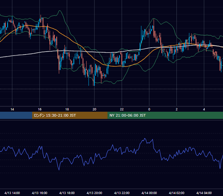The width and height of the screenshot is (223, 196).
Task: Click the 4/14 00:00 label on oscillator axis
Action: coord(149,193)
